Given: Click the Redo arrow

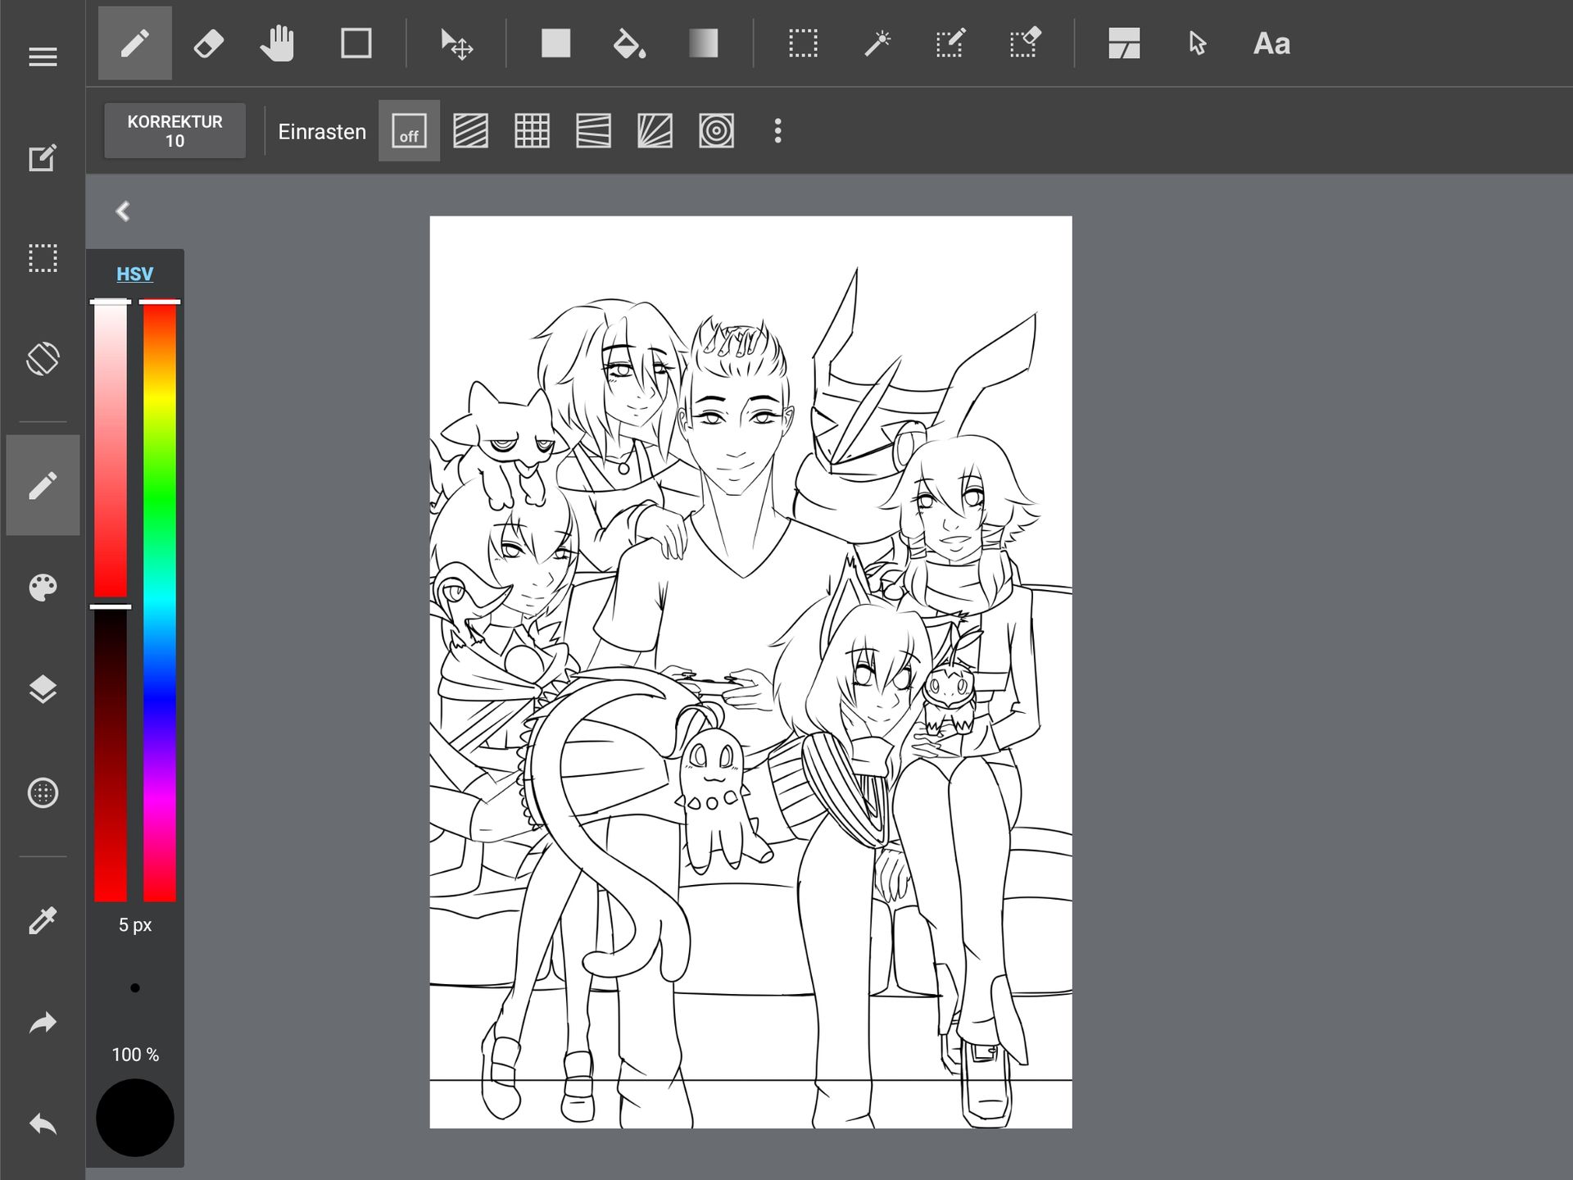Looking at the screenshot, I should pos(43,1023).
